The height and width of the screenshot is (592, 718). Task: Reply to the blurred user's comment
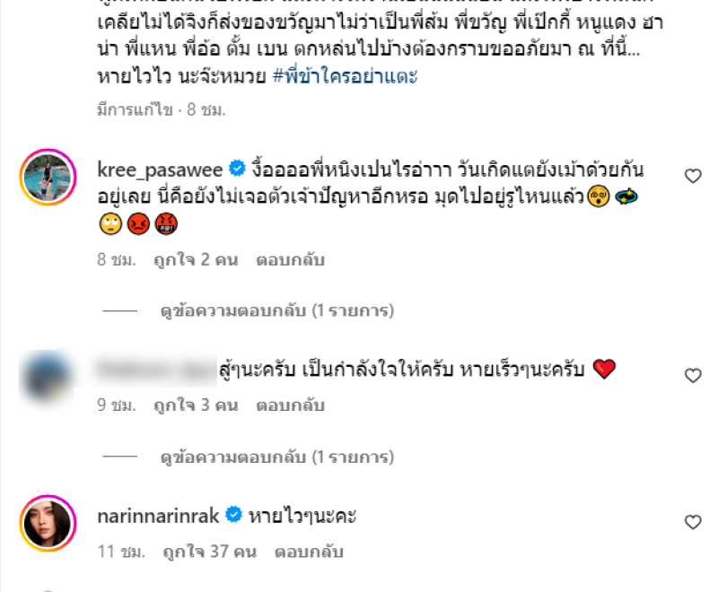[x=290, y=405]
